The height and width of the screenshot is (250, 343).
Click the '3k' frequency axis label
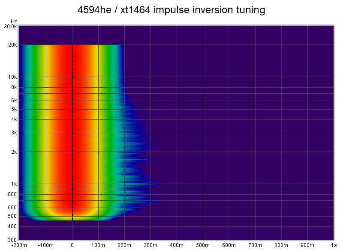pyautogui.click(x=14, y=133)
